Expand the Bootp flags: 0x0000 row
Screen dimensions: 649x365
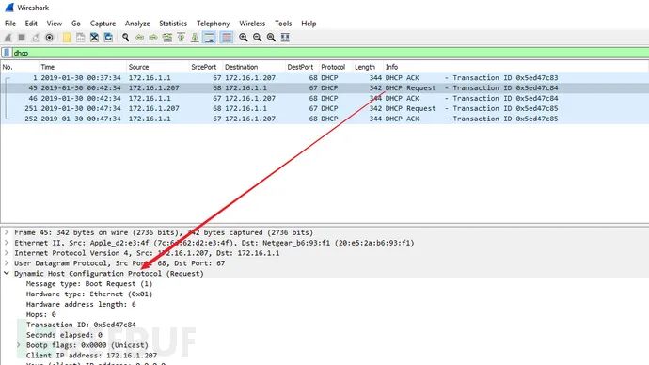coord(19,345)
